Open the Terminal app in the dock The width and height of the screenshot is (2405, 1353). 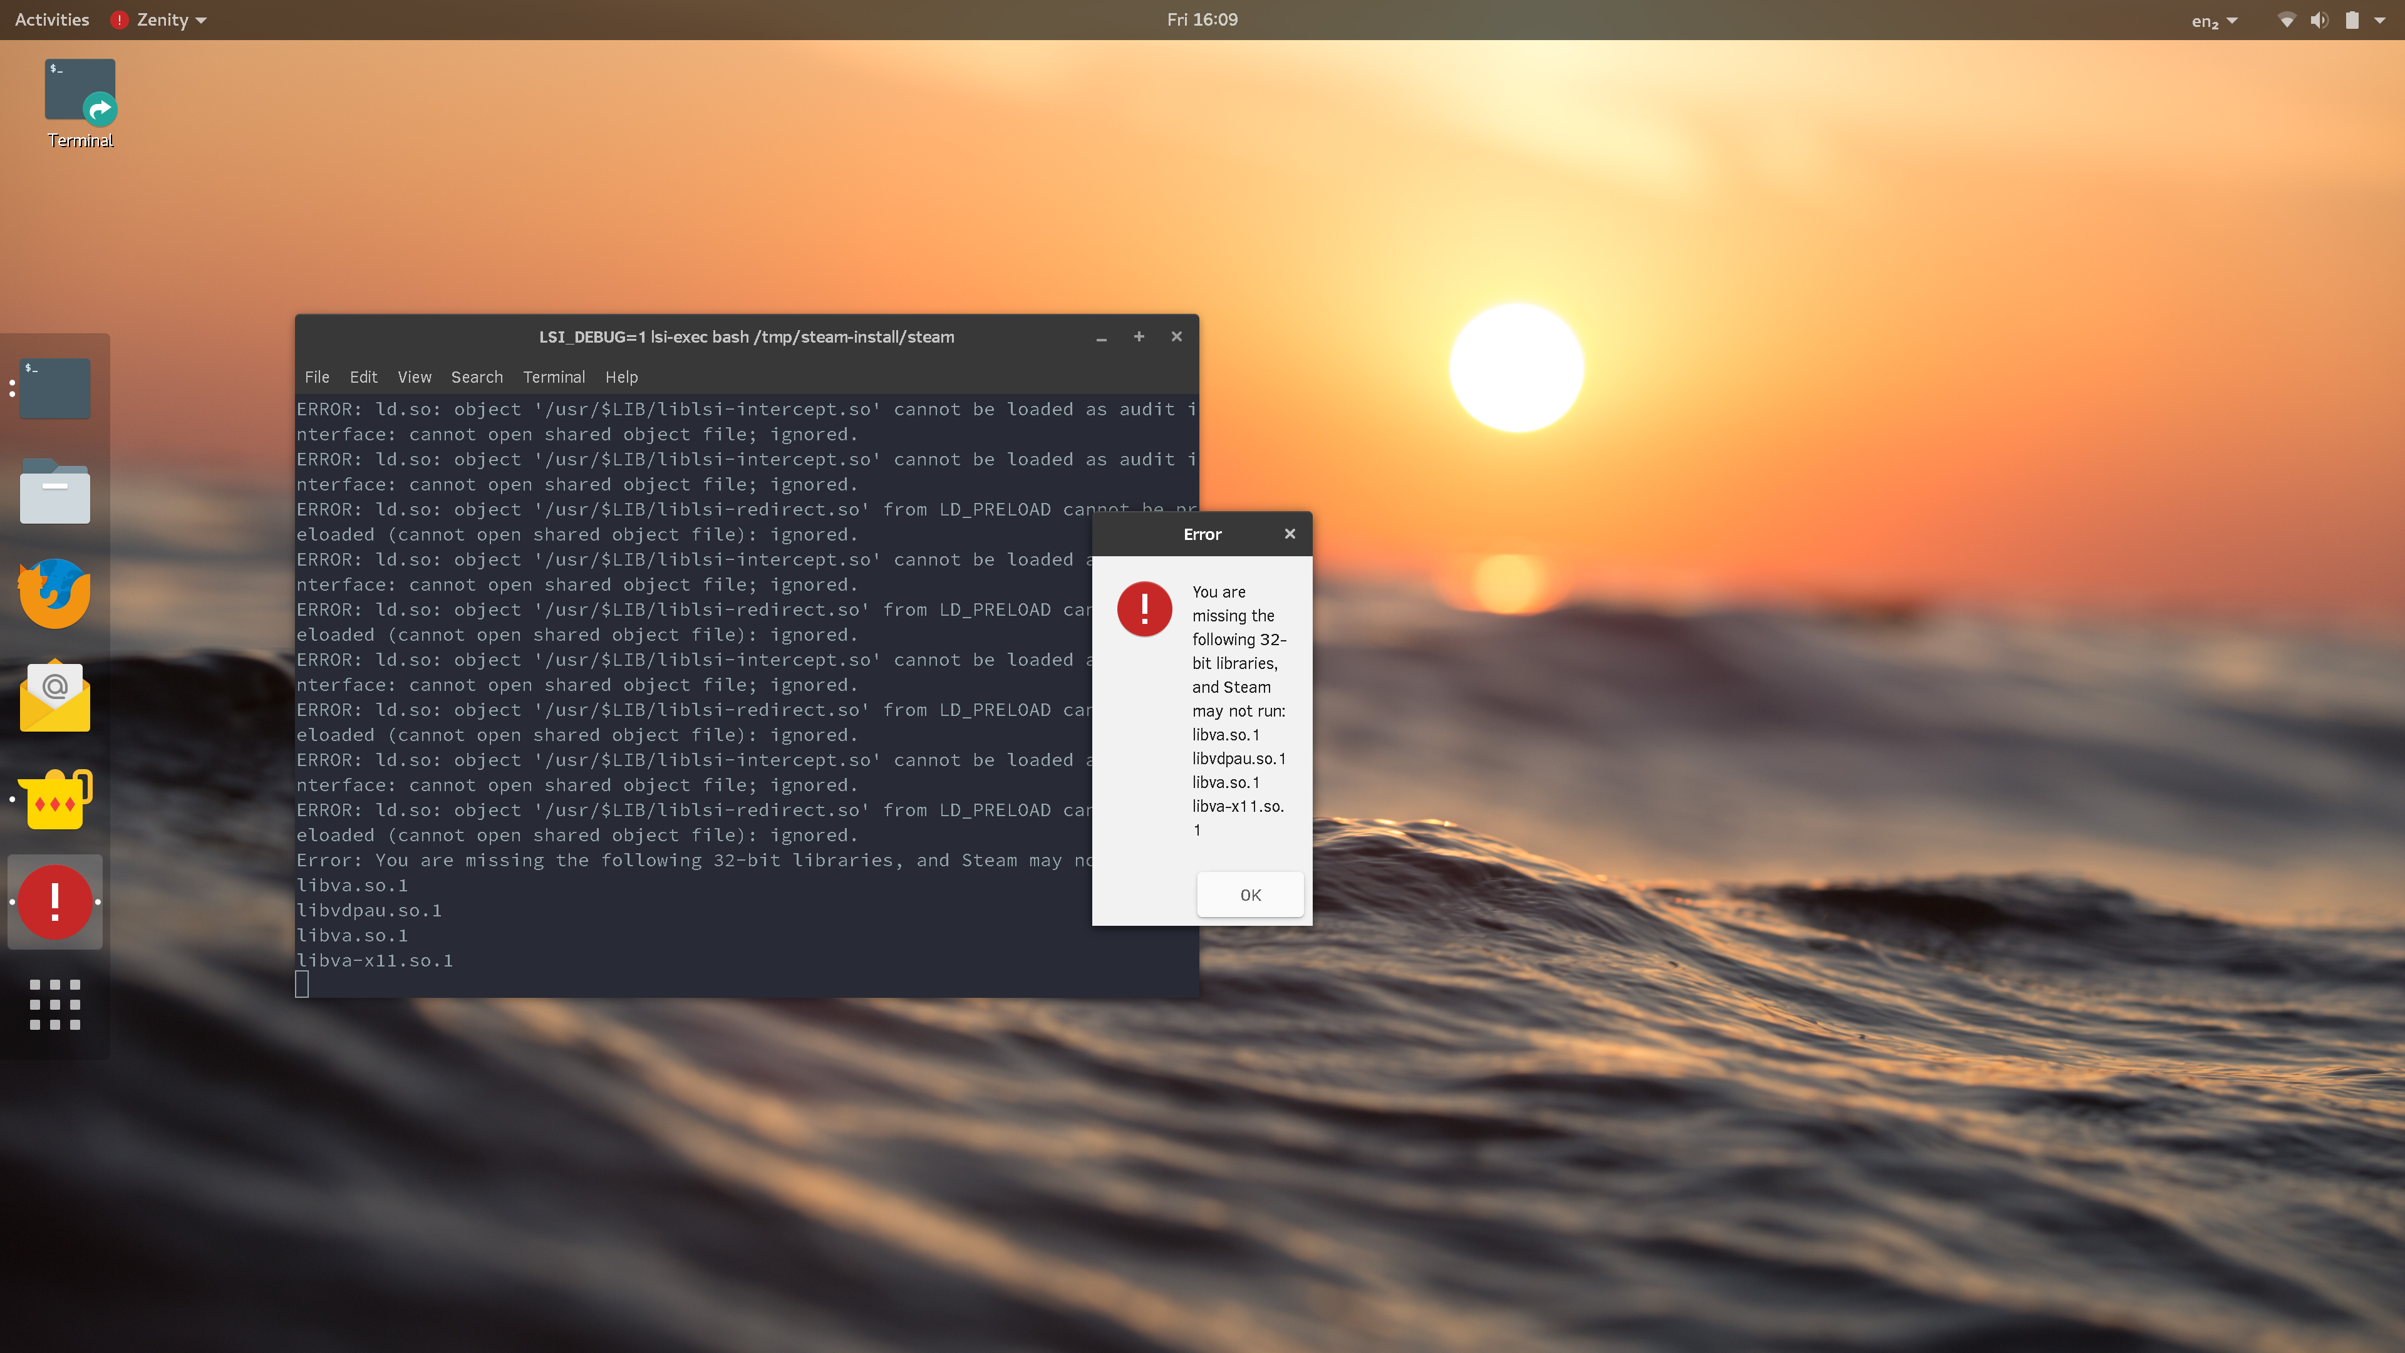coord(55,388)
